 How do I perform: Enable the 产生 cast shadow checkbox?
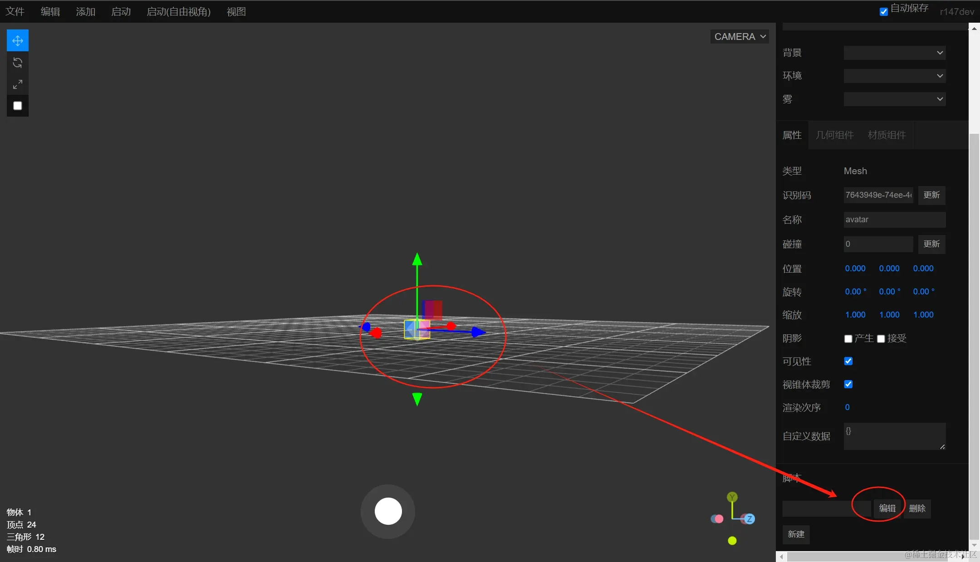click(848, 339)
